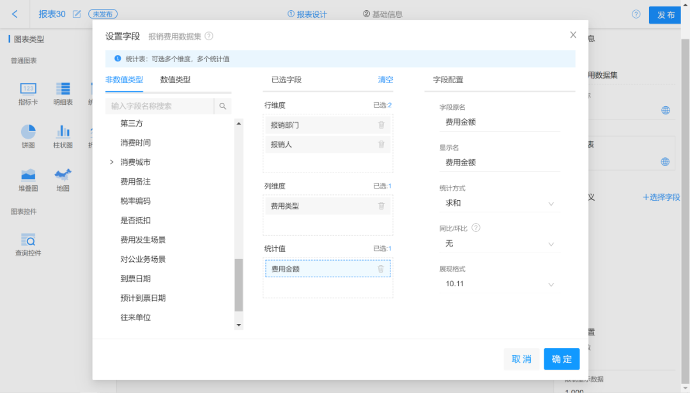The height and width of the screenshot is (393, 690).
Task: Switch to the 数值类型 tab
Action: [x=175, y=80]
